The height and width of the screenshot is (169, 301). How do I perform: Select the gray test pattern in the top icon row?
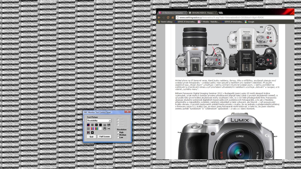click(x=105, y=125)
